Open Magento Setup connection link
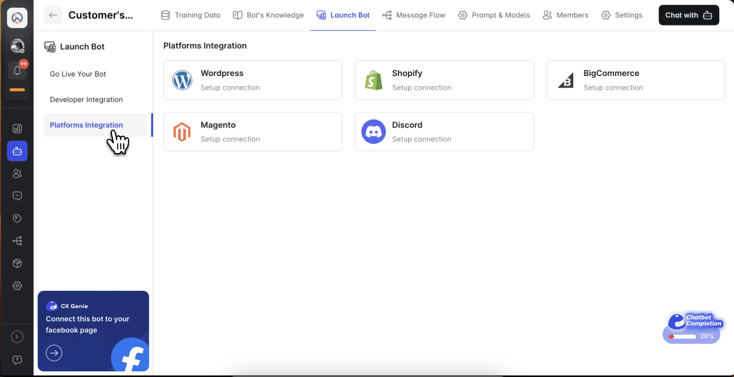 tap(230, 139)
